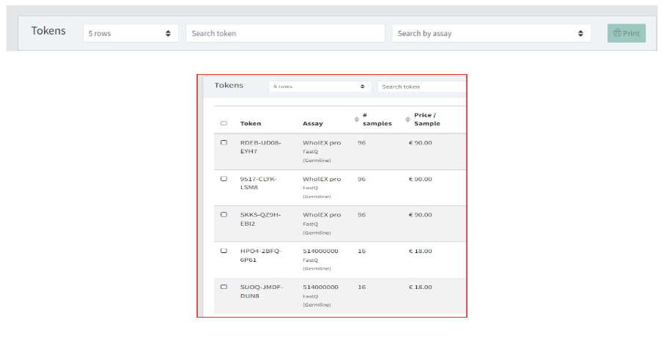Click the 'Assay' column header
This screenshot has height=355, width=664.
pos(312,123)
